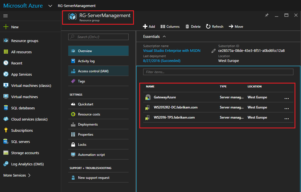Select the WS2016-TP5.fabrikam.com resource name
This screenshot has width=301, height=192.
pyautogui.click(x=174, y=117)
